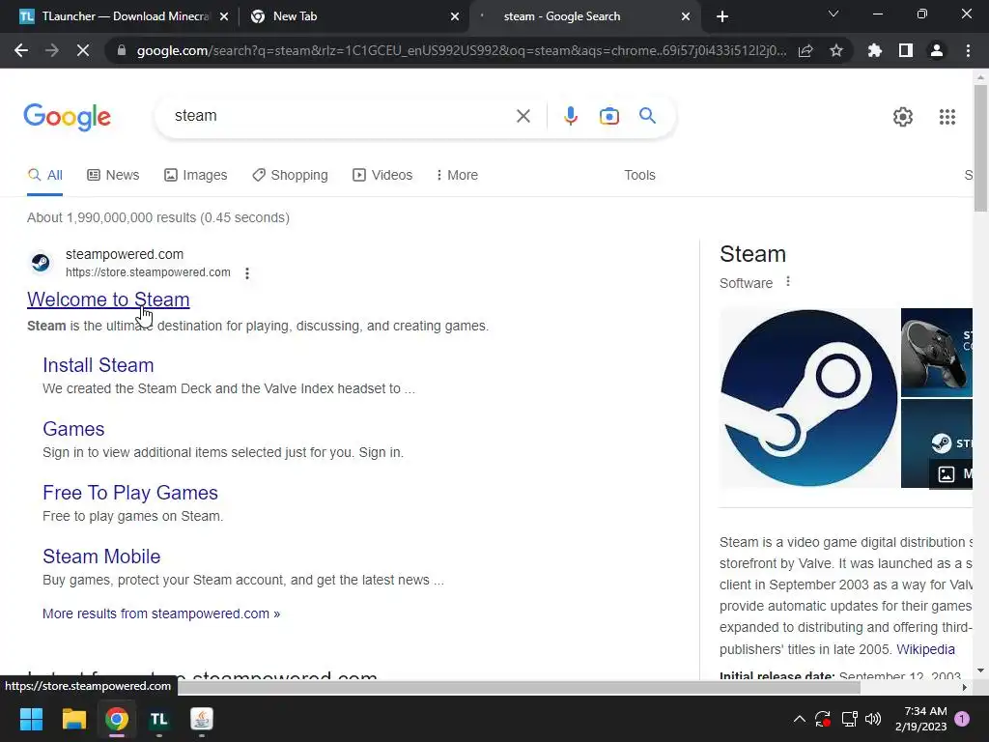This screenshot has width=989, height=742.
Task: Stop loading the page with the X button
Action: pyautogui.click(x=83, y=50)
